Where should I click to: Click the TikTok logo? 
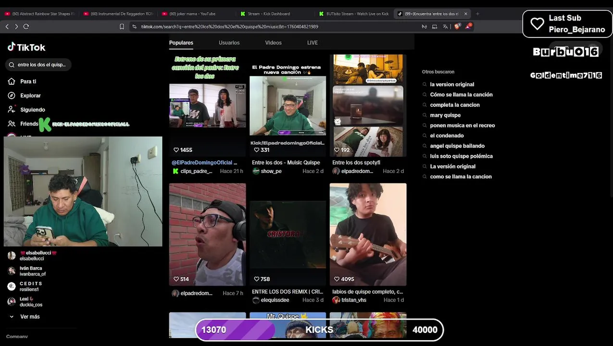(x=26, y=47)
